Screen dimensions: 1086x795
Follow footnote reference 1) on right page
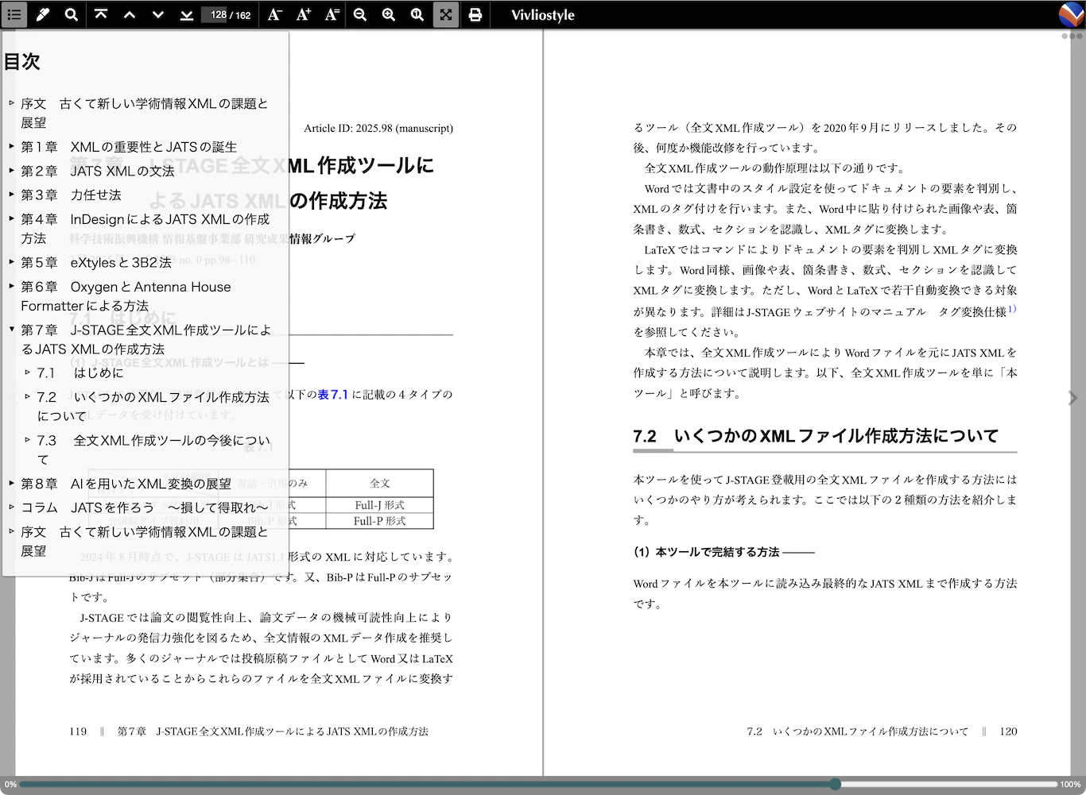click(1012, 309)
